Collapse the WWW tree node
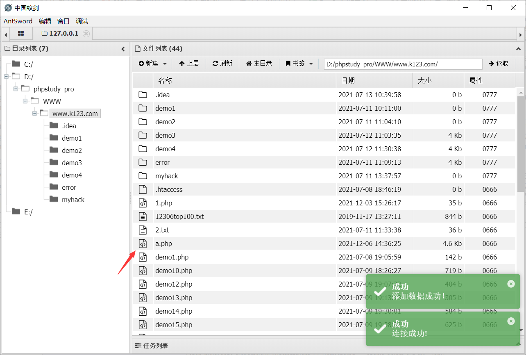This screenshot has width=526, height=355. pos(25,101)
